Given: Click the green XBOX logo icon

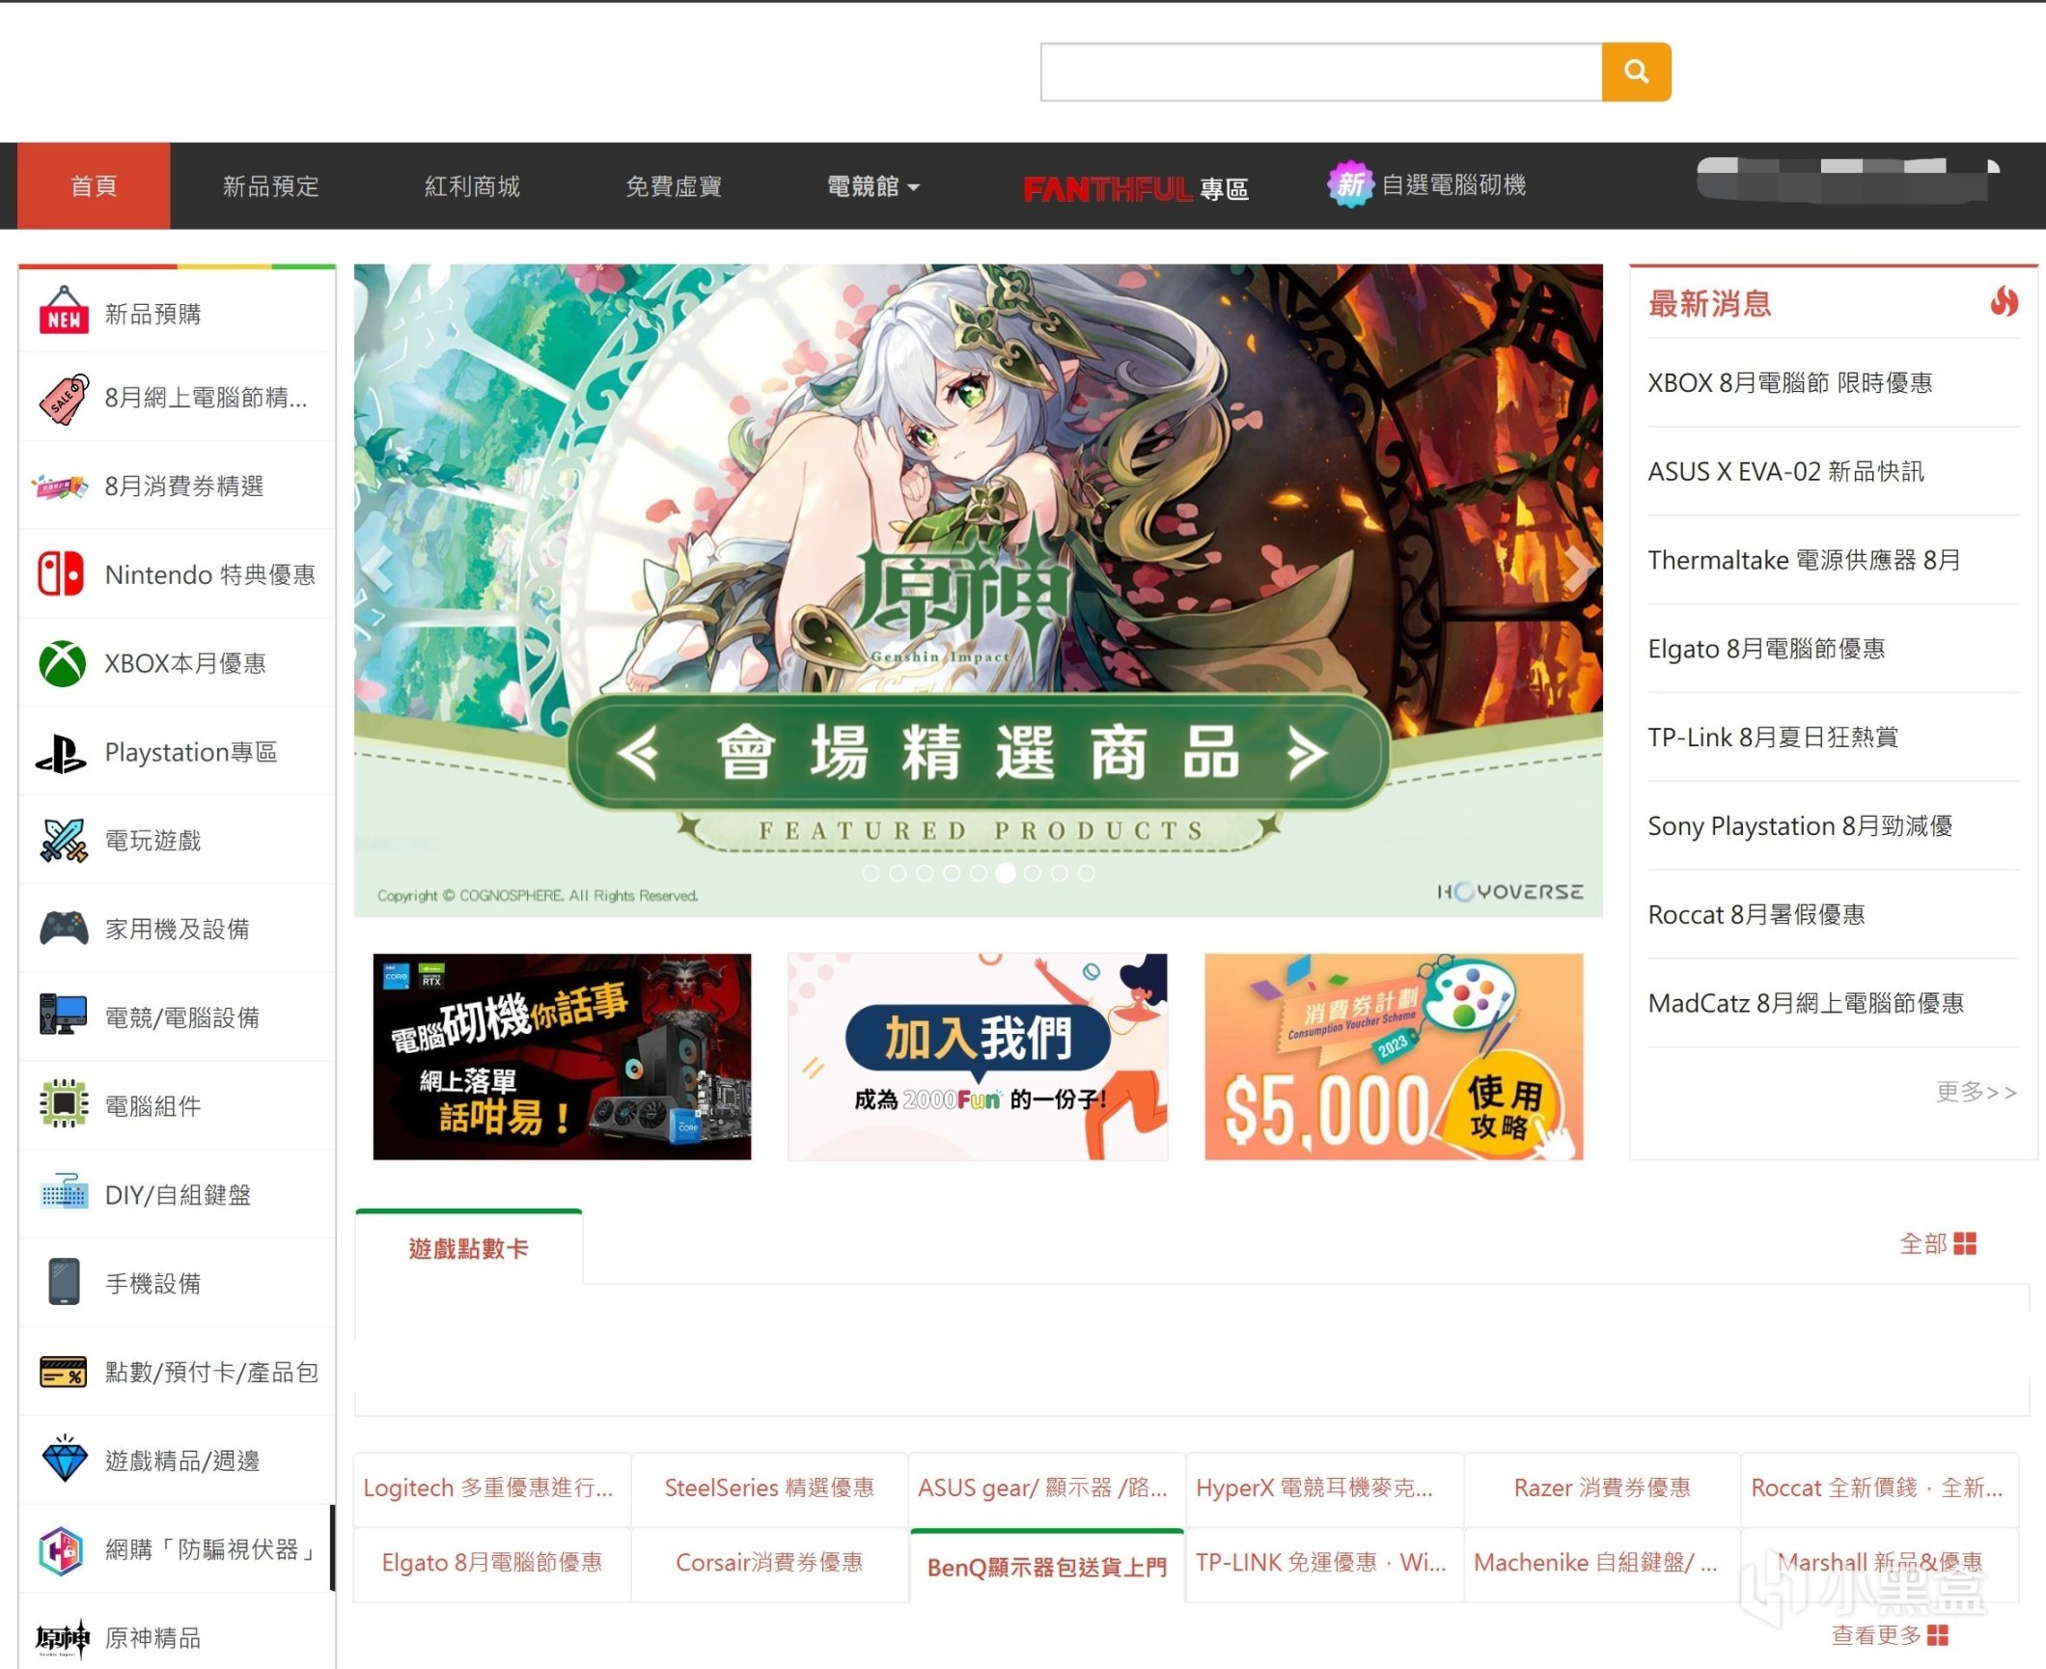Looking at the screenshot, I should [x=62, y=663].
